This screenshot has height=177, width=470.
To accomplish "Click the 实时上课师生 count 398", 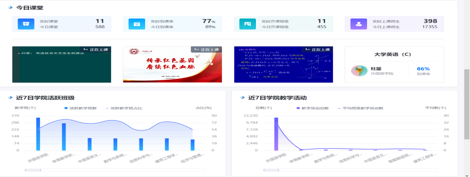I will 430,21.
